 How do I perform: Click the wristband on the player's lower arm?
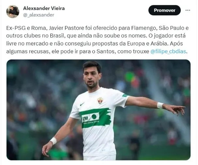53,141
